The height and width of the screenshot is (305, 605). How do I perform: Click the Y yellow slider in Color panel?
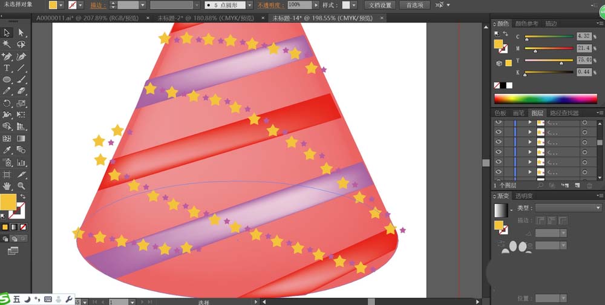(549, 61)
